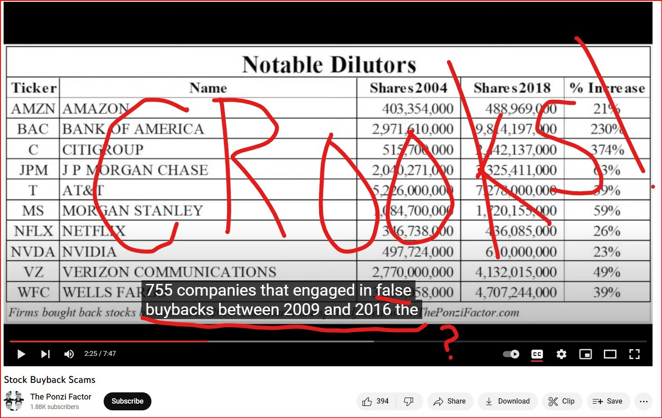Switch to miniplayer mode

click(585, 354)
